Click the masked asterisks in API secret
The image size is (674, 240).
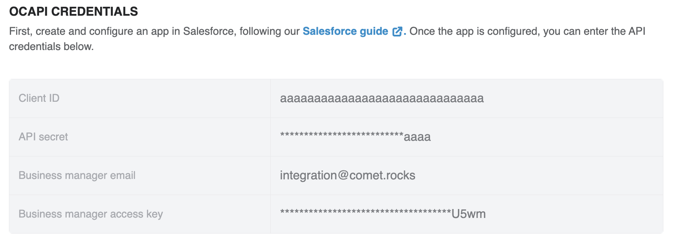[x=341, y=136]
